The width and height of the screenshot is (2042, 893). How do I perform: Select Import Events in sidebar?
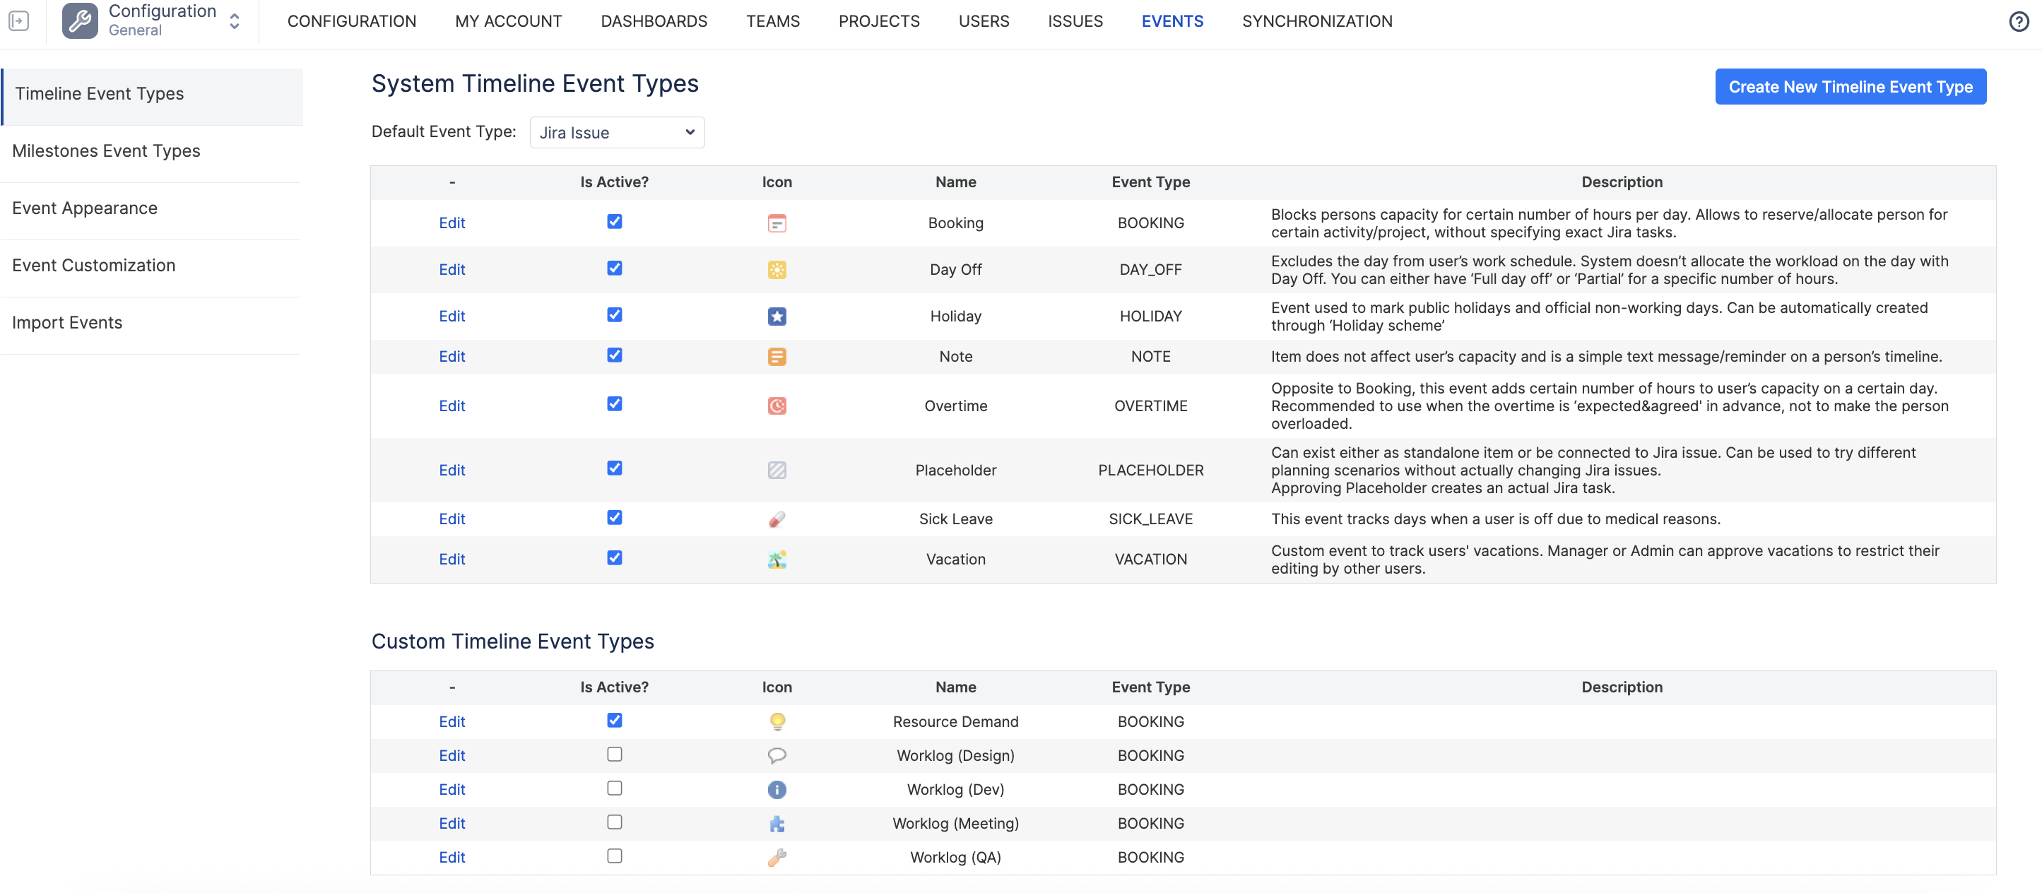[67, 324]
